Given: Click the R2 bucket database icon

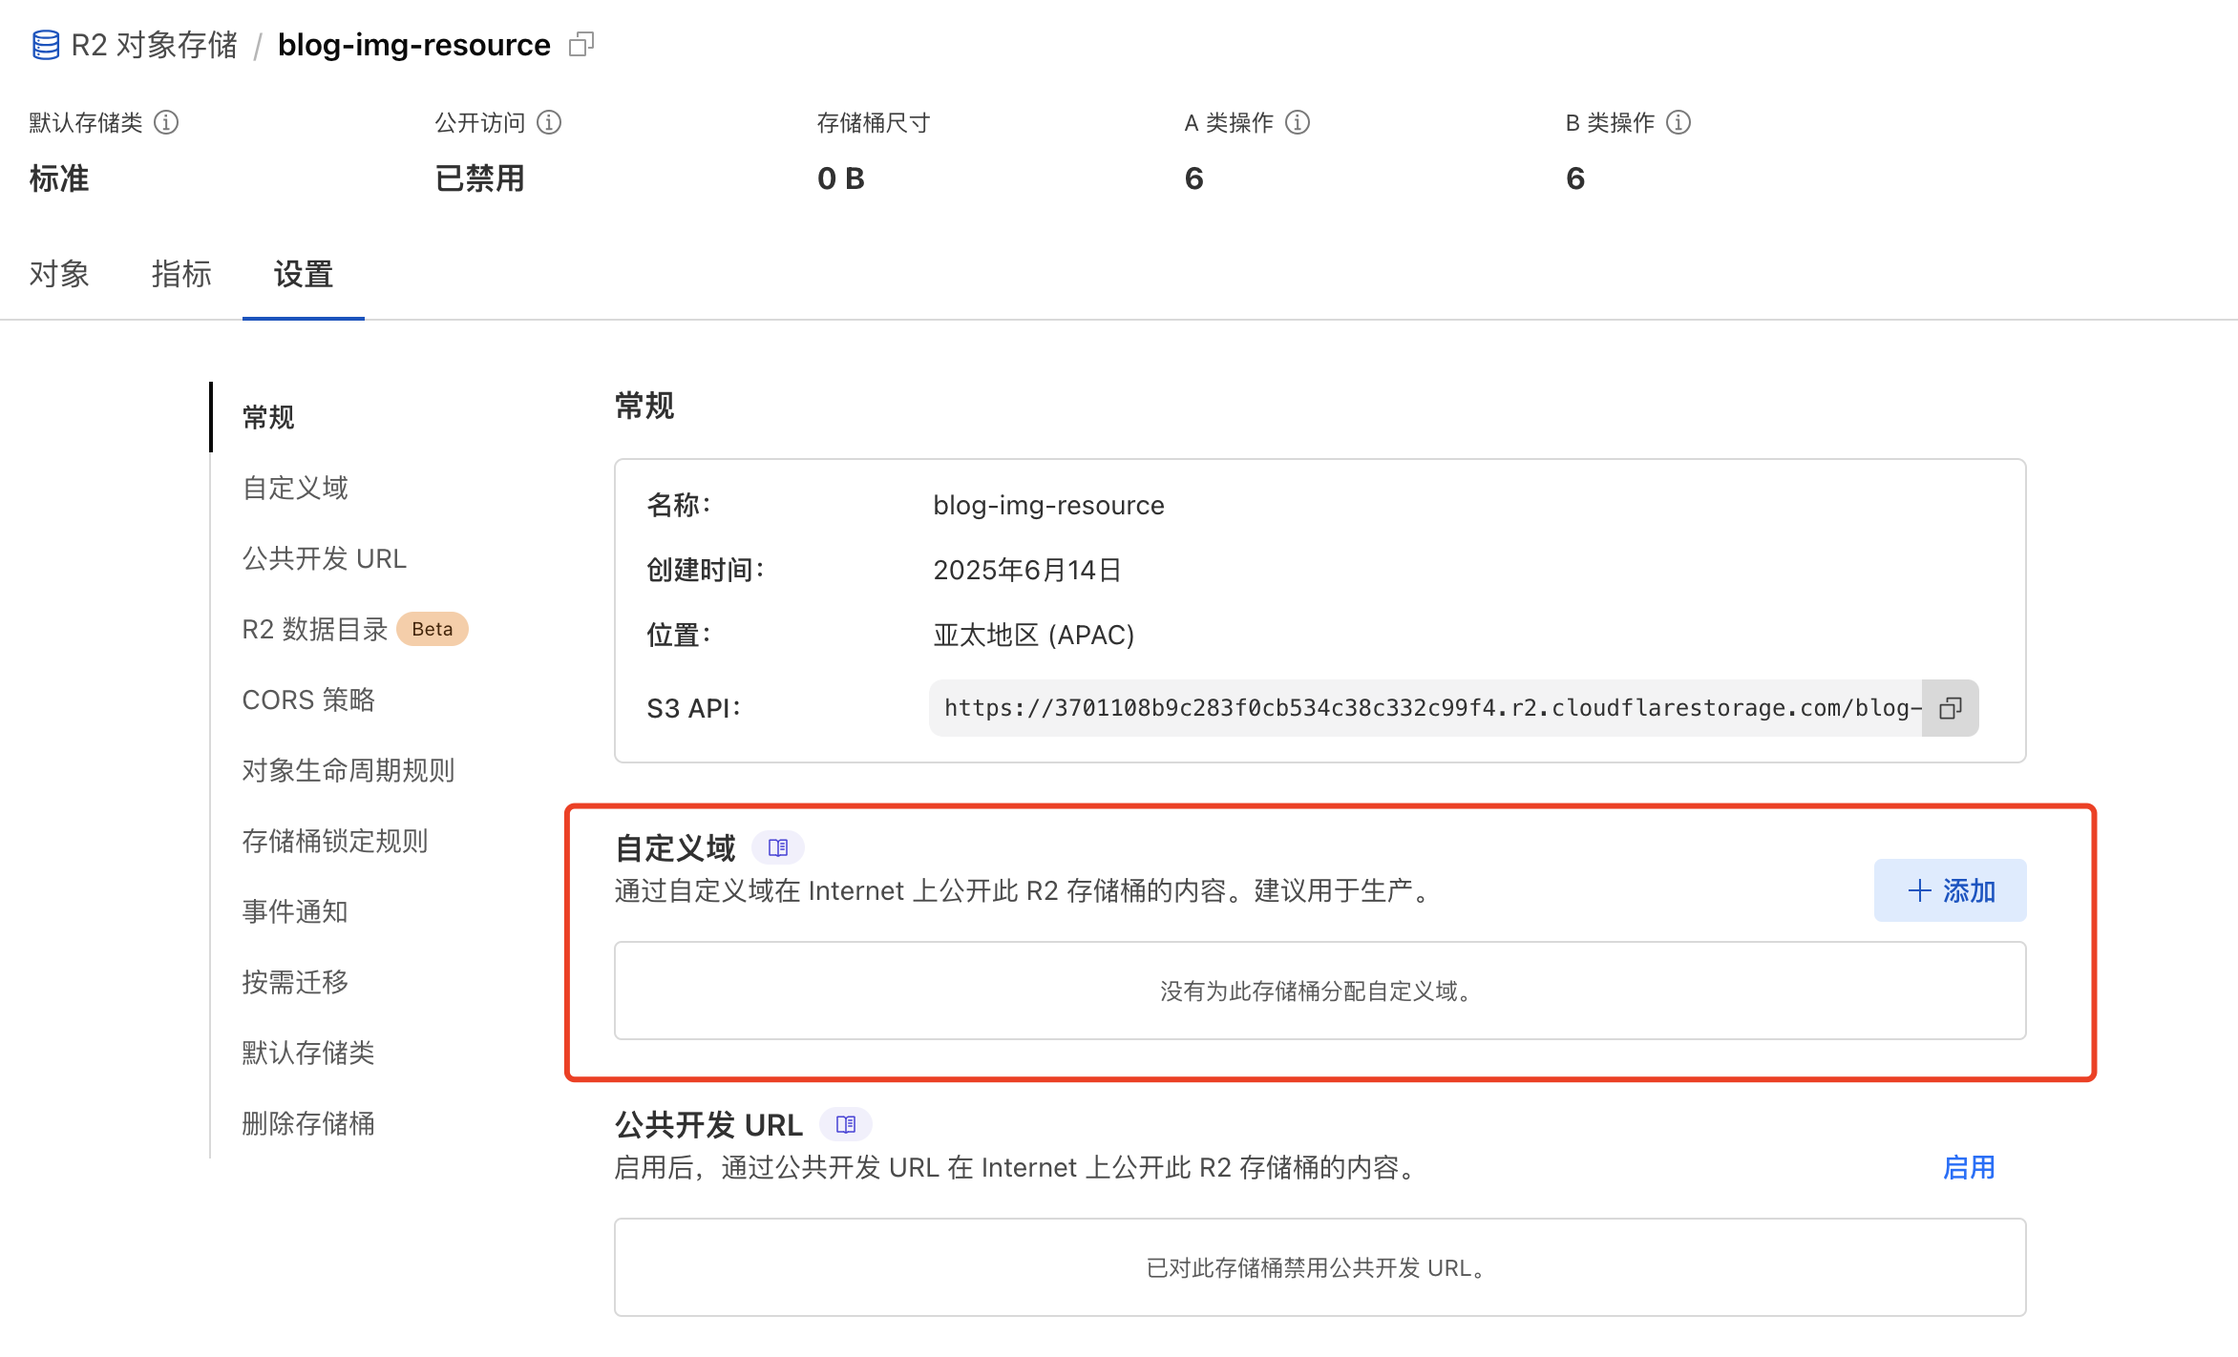Looking at the screenshot, I should point(45,45).
